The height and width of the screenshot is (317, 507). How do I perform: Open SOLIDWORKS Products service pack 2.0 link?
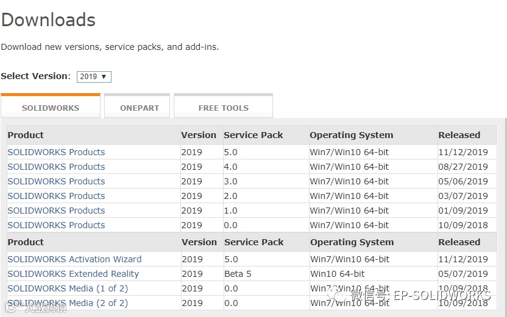56,196
